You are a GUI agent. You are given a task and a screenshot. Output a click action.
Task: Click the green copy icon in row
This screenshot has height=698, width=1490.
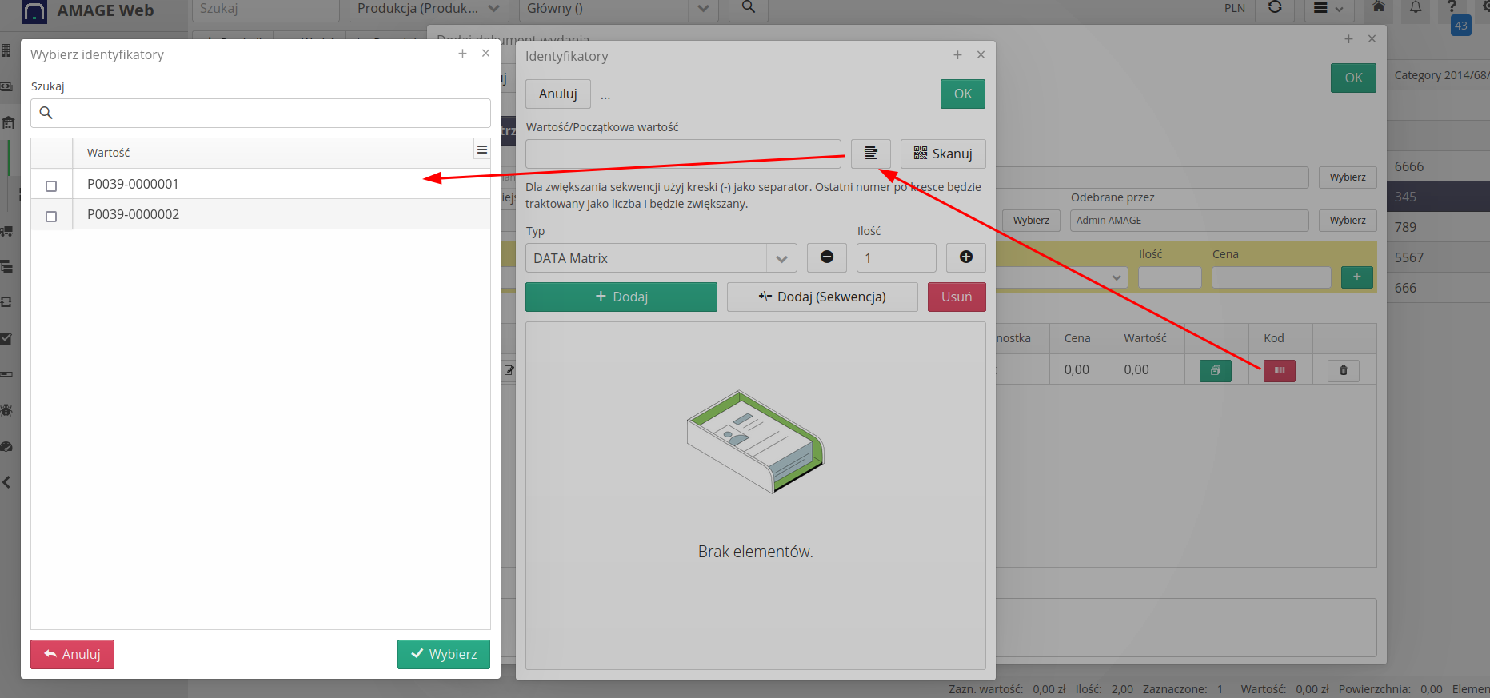[1215, 370]
